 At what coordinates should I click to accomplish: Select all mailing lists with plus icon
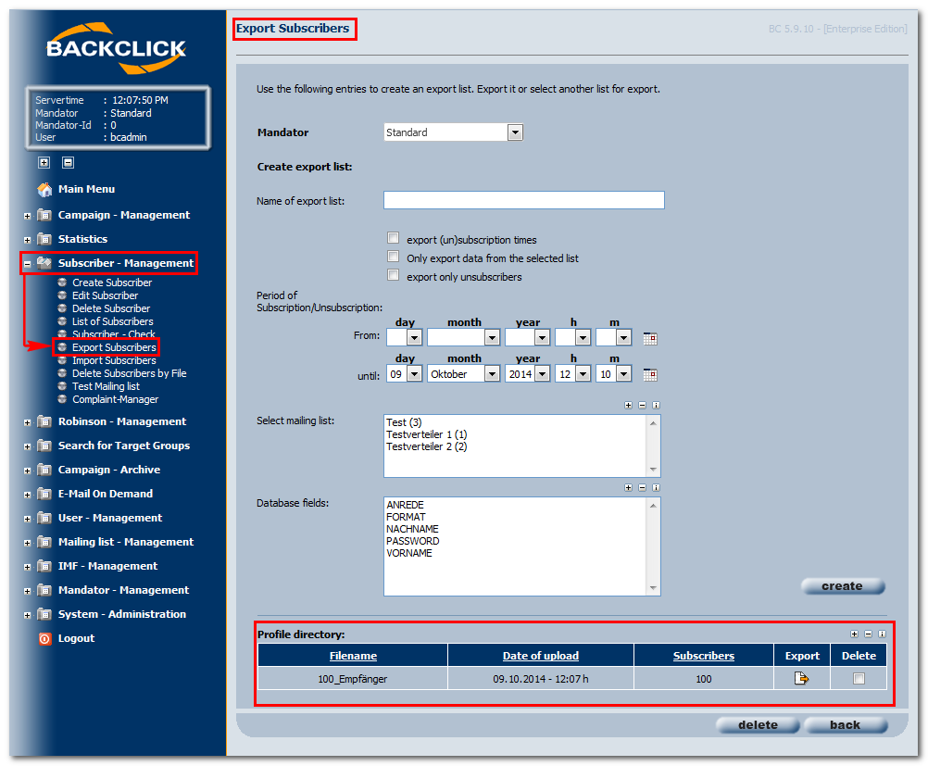click(628, 406)
